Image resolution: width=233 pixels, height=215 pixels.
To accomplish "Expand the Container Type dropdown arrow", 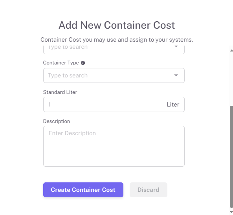I will (176, 75).
